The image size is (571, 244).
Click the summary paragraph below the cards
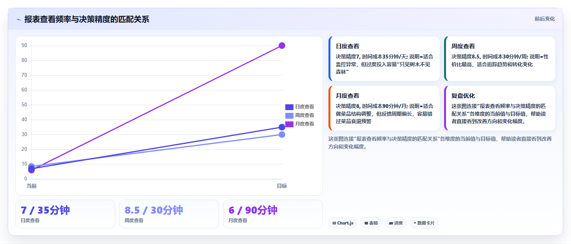(440, 143)
